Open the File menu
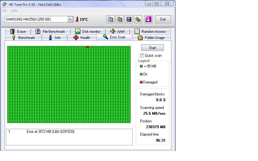 click(5, 10)
